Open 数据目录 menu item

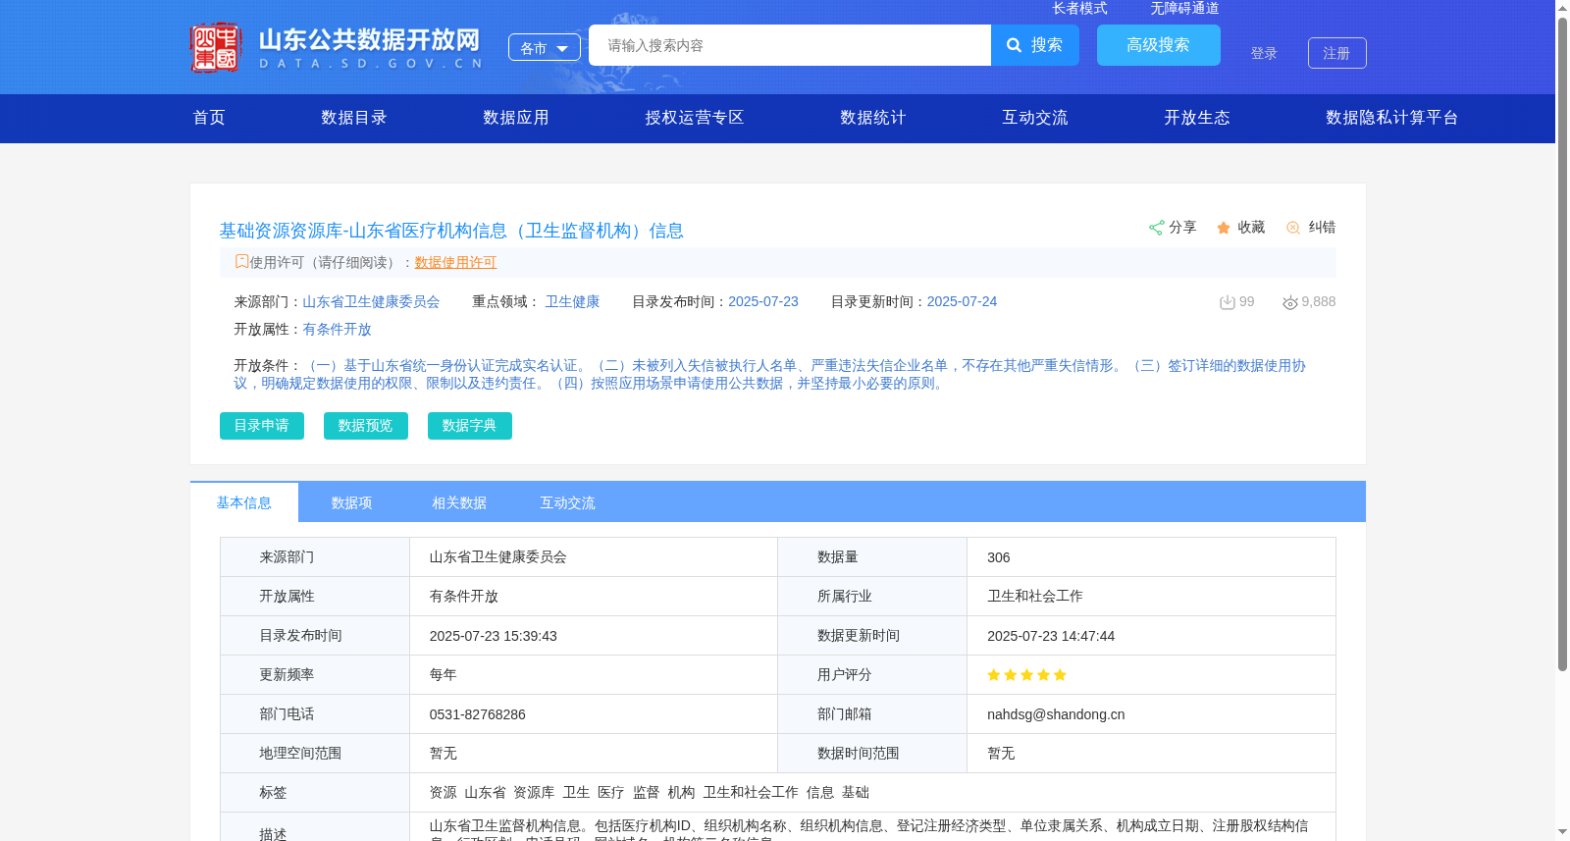(354, 118)
